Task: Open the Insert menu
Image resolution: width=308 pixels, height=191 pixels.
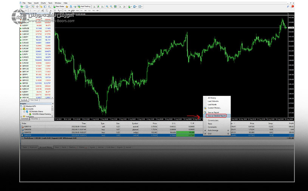Action: tap(36, 3)
